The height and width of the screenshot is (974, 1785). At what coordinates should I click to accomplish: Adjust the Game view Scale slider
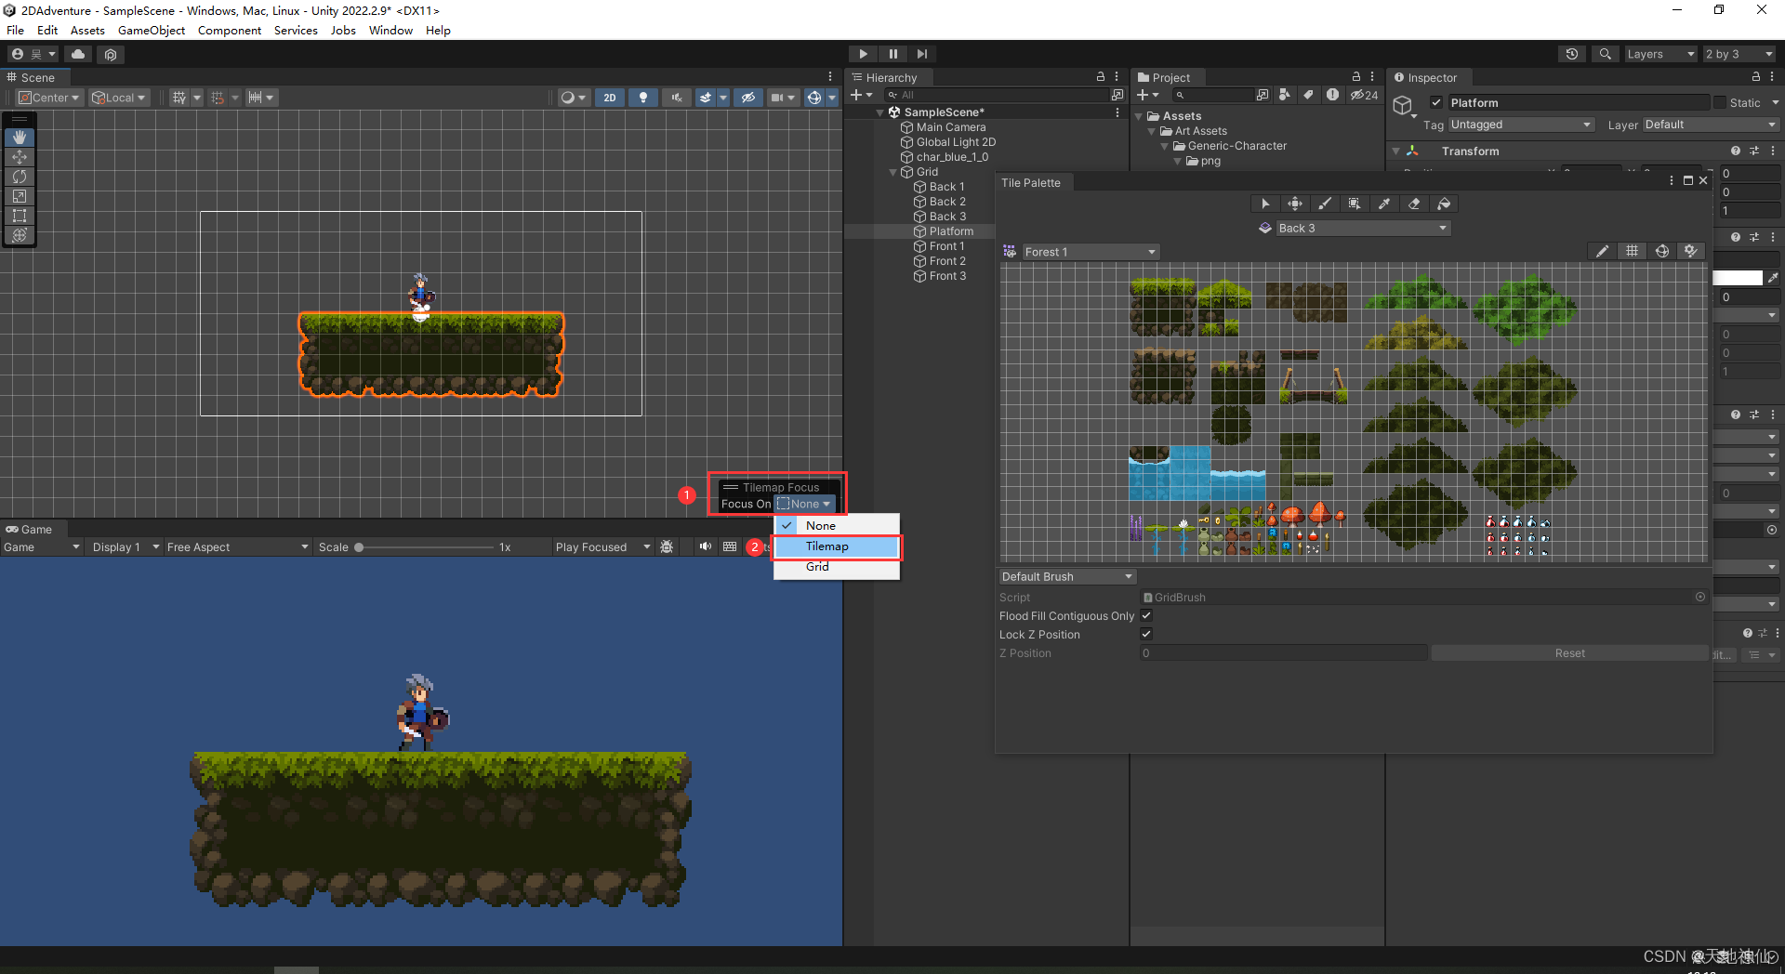click(x=426, y=546)
